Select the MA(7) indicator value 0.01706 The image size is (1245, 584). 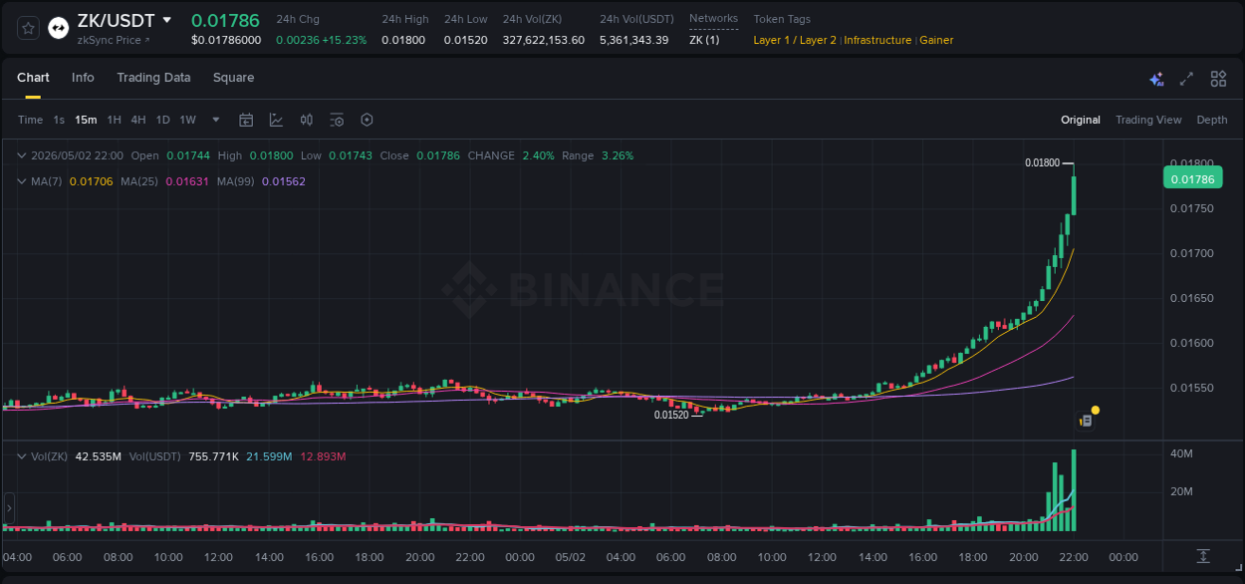(91, 181)
